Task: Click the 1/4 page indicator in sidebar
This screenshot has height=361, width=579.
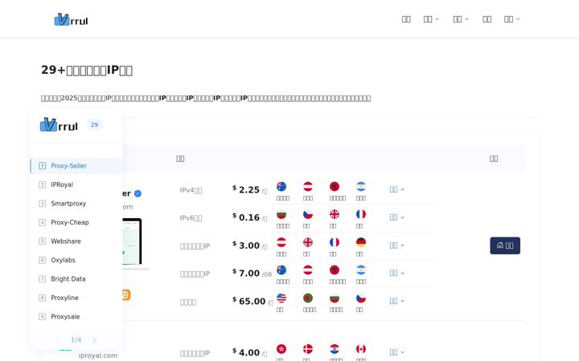Action: [76, 340]
